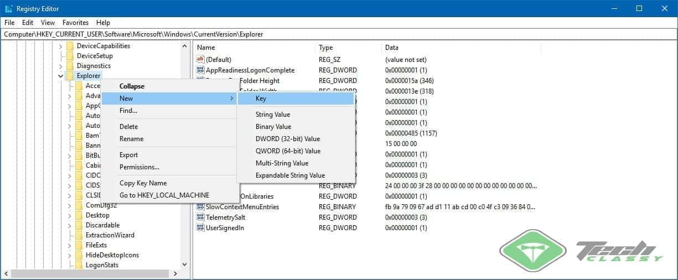This screenshot has height=280, width=678.
Task: Collapse the Explorer key with its chevron
Action: point(60,76)
